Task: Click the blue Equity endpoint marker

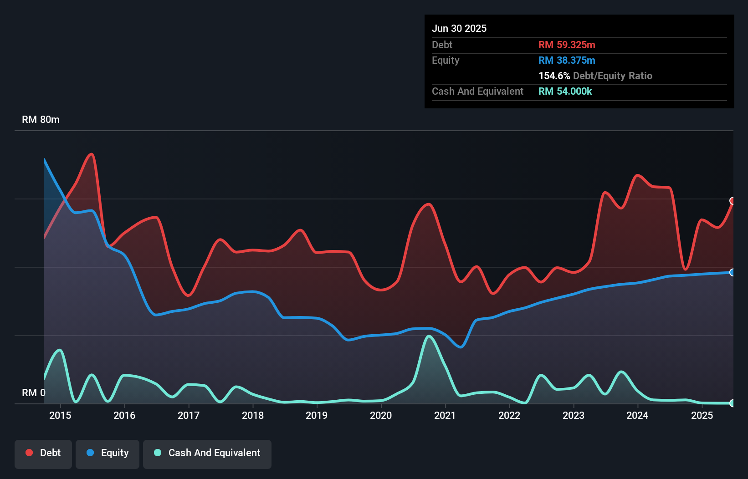Action: pos(733,272)
